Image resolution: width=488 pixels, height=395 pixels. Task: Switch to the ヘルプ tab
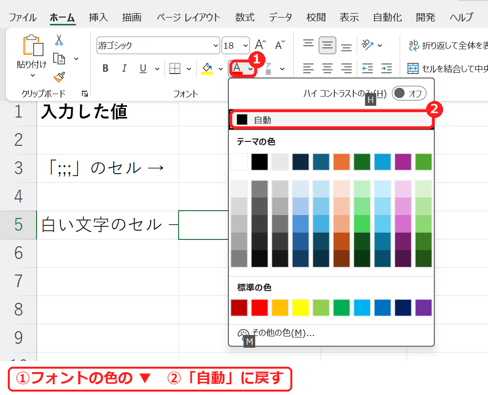(462, 17)
